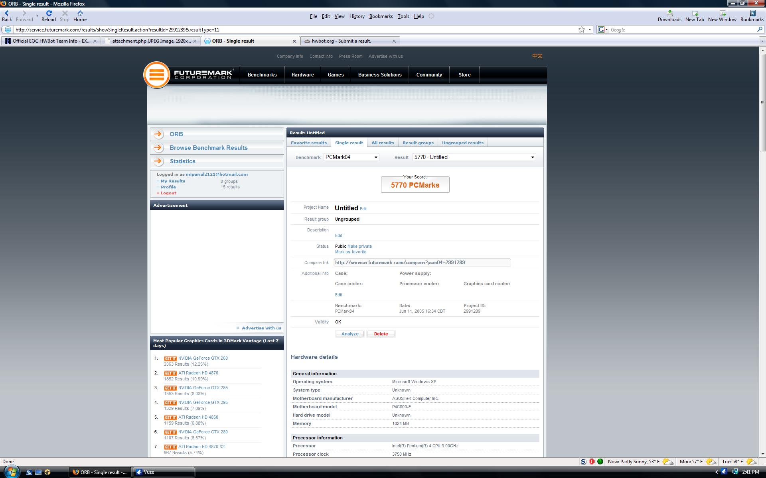Image resolution: width=766 pixels, height=478 pixels.
Task: Switch to the attachment.php image tab
Action: pos(151,41)
